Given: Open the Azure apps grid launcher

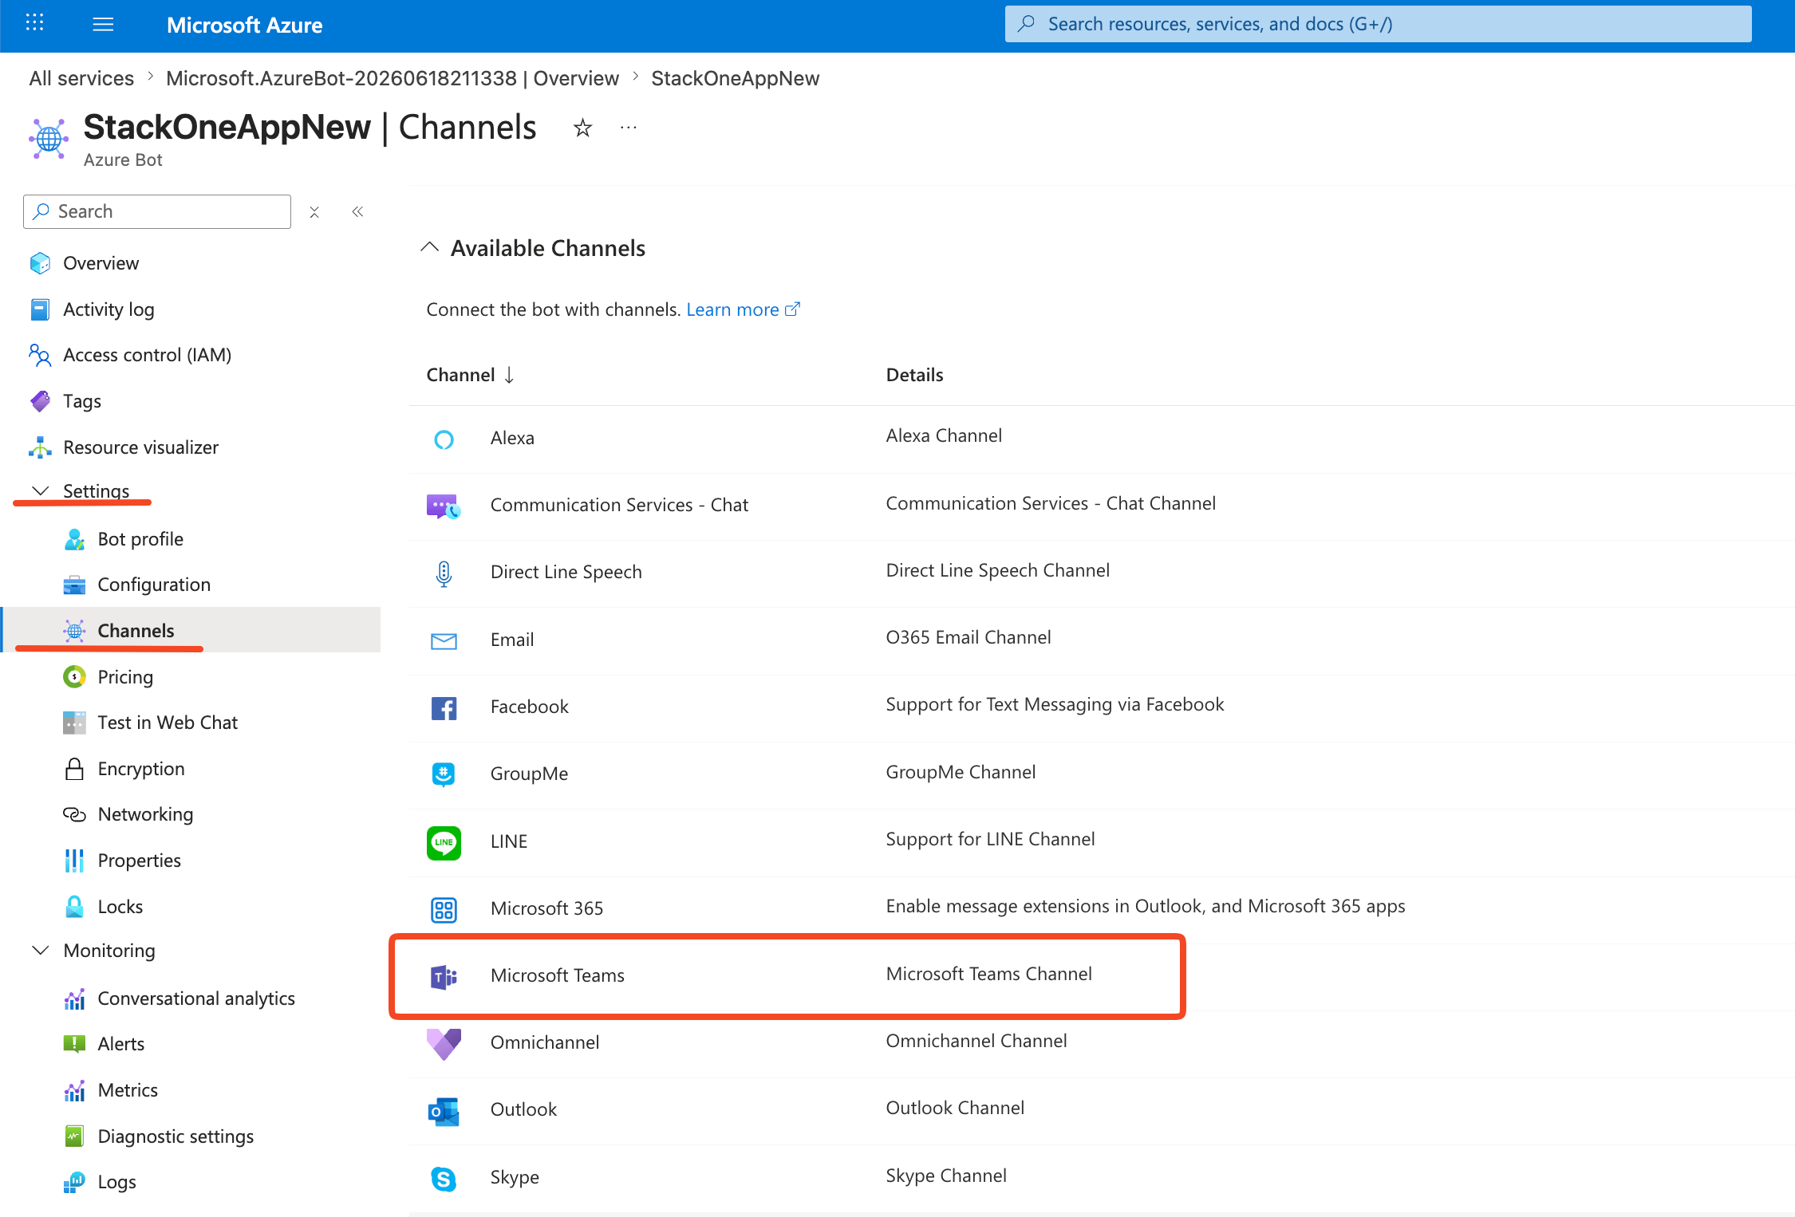Looking at the screenshot, I should coord(34,23).
